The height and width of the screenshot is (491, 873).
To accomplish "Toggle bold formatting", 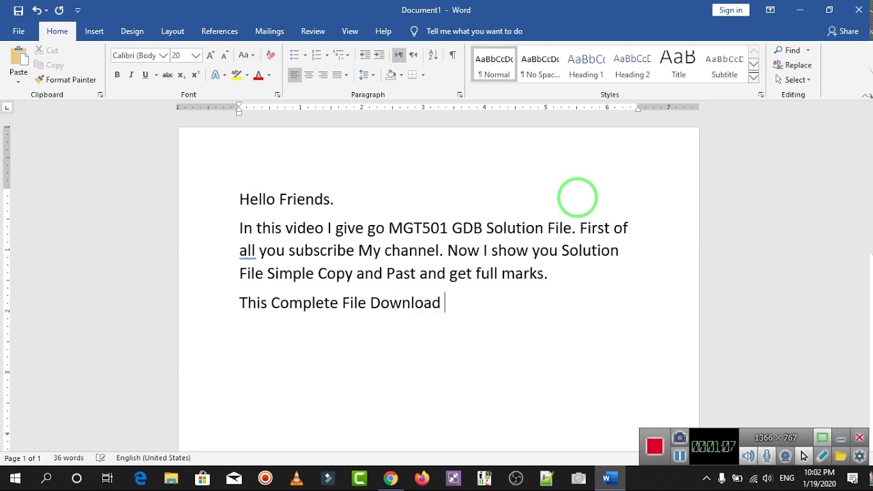I will pos(117,75).
